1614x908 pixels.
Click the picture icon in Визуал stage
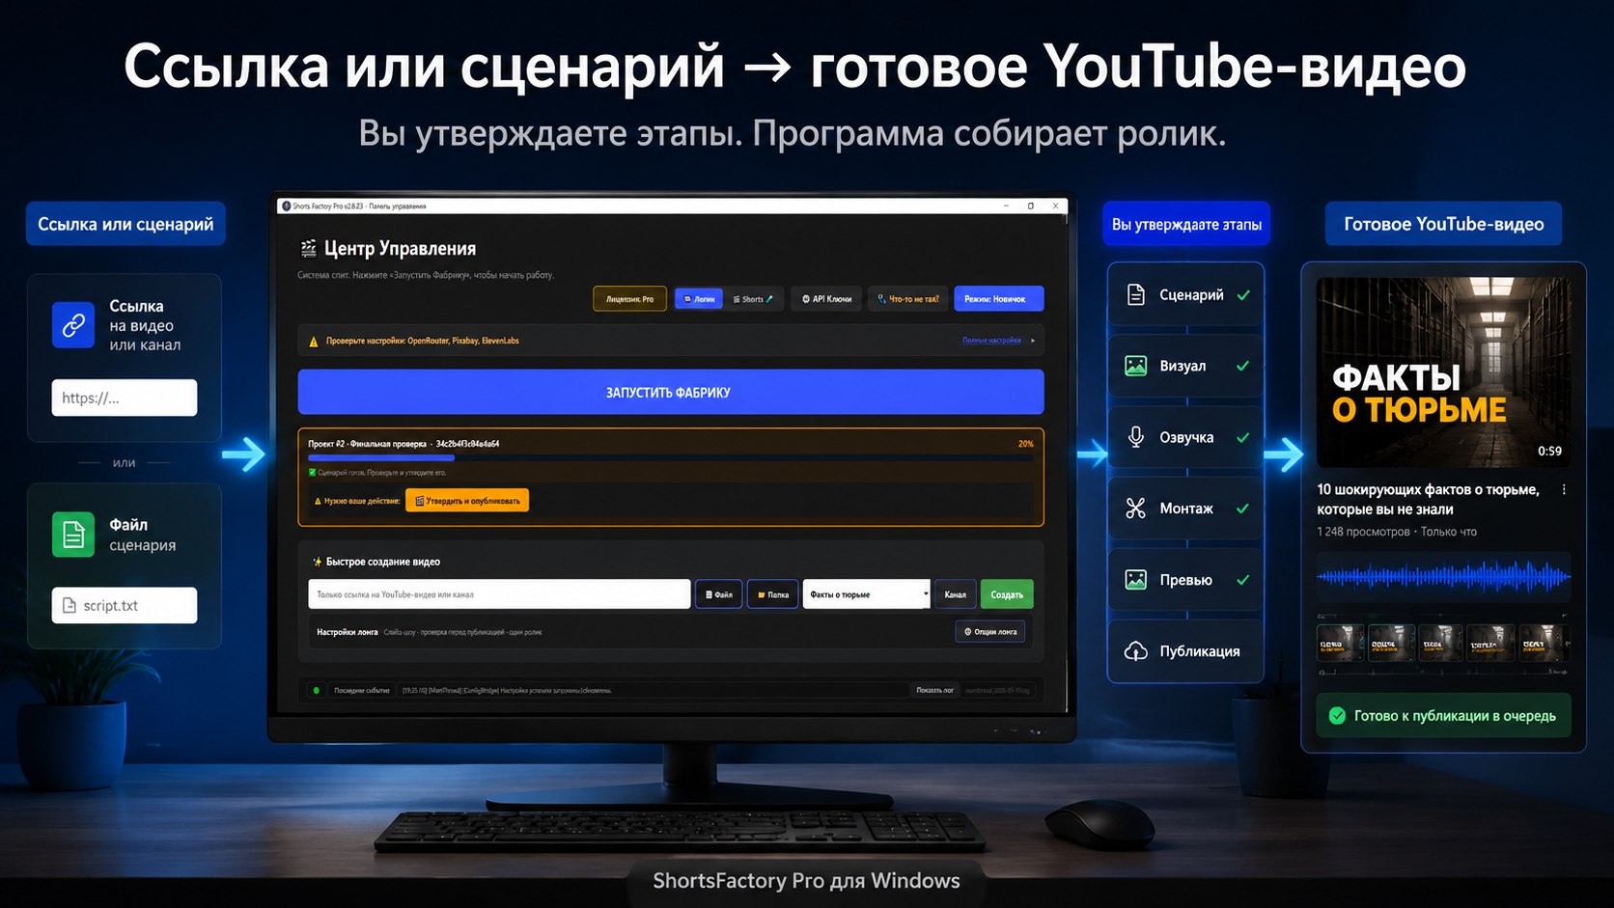[1136, 366]
